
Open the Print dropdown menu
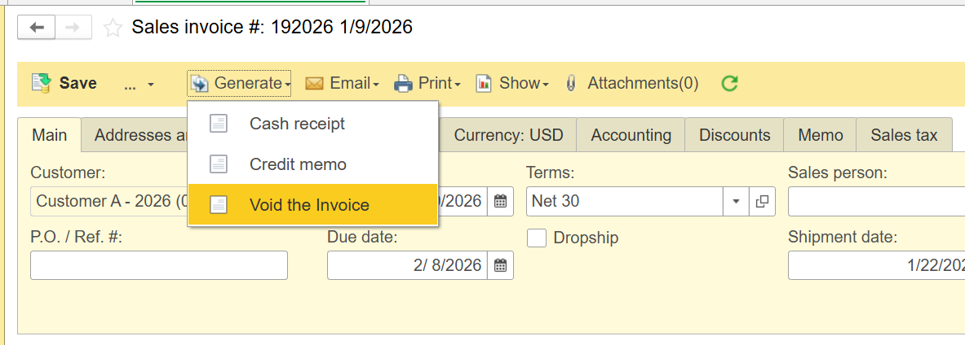pyautogui.click(x=427, y=83)
